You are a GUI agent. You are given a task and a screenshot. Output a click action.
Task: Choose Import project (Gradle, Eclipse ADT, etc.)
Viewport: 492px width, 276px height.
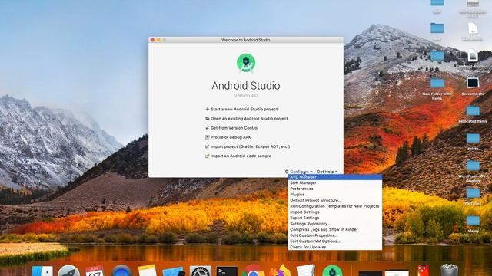point(250,146)
